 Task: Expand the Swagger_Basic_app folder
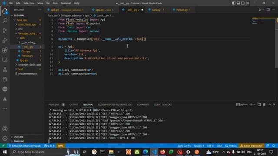(x=27, y=65)
